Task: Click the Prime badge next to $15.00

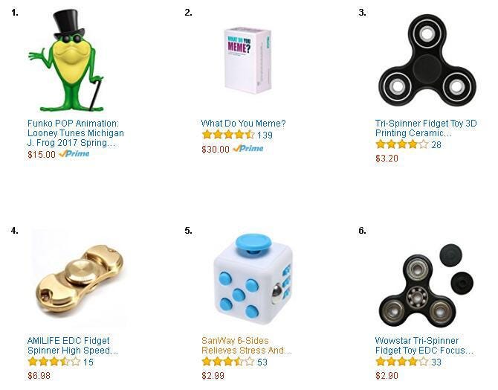Action: pyautogui.click(x=74, y=154)
